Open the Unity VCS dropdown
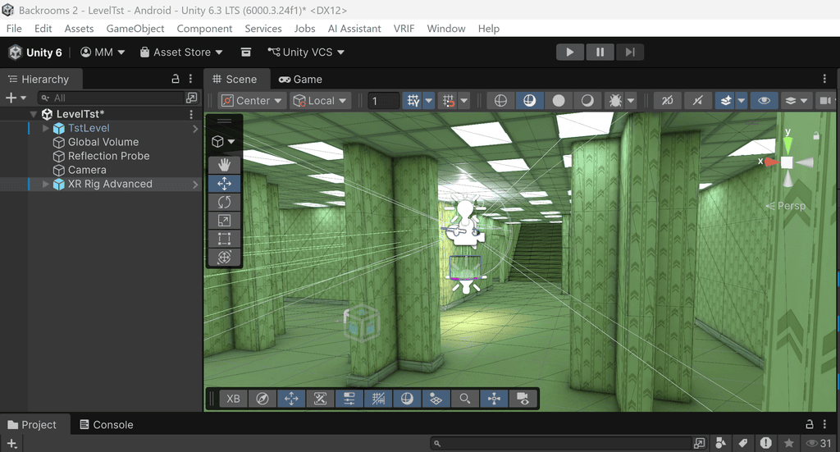This screenshot has width=840, height=452. 307,52
